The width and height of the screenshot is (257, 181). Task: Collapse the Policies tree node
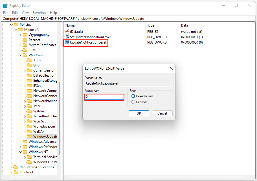11,25
